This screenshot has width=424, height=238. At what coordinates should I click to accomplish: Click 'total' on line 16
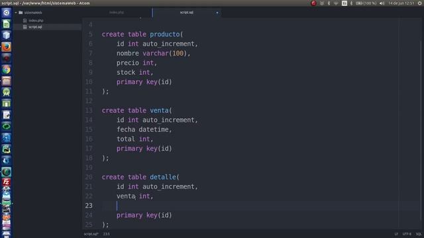coord(126,139)
